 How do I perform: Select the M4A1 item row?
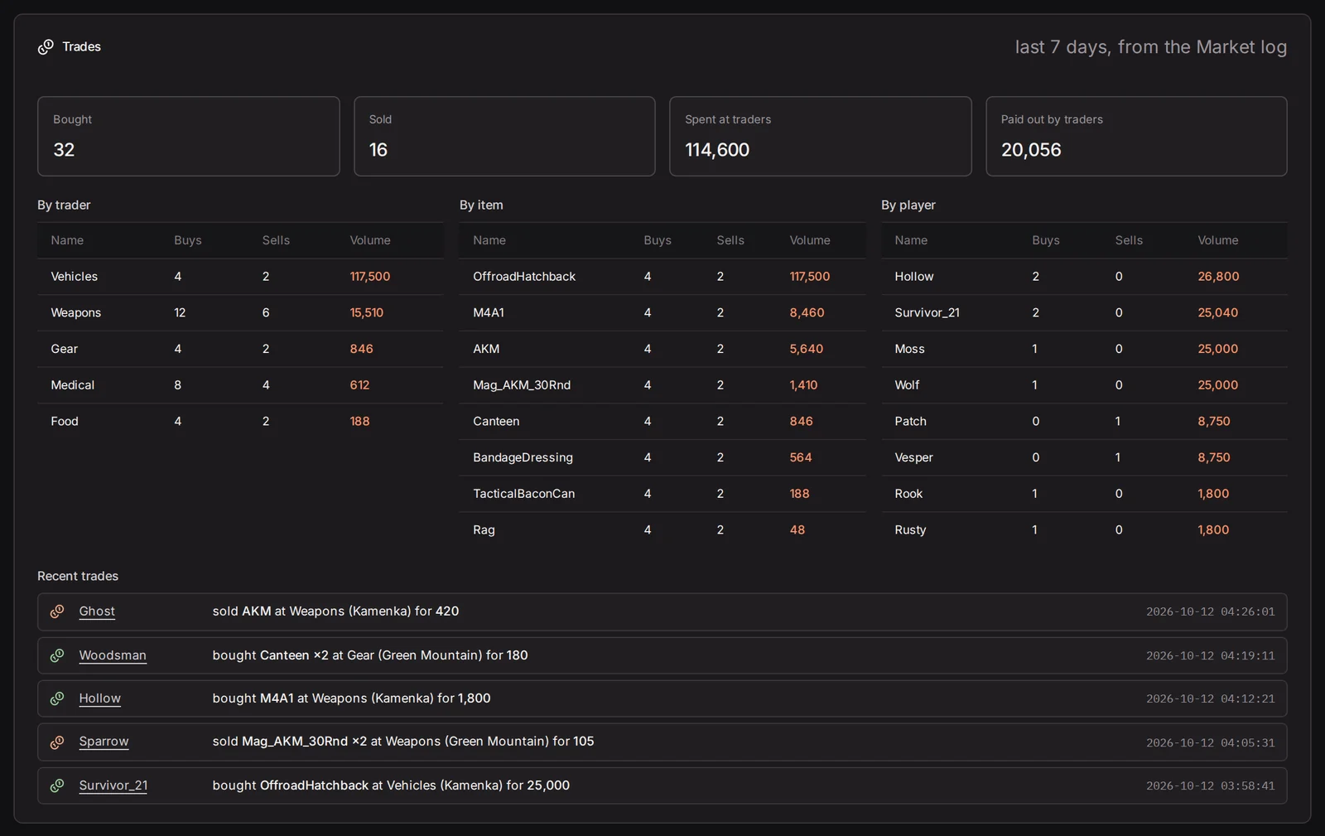662,313
